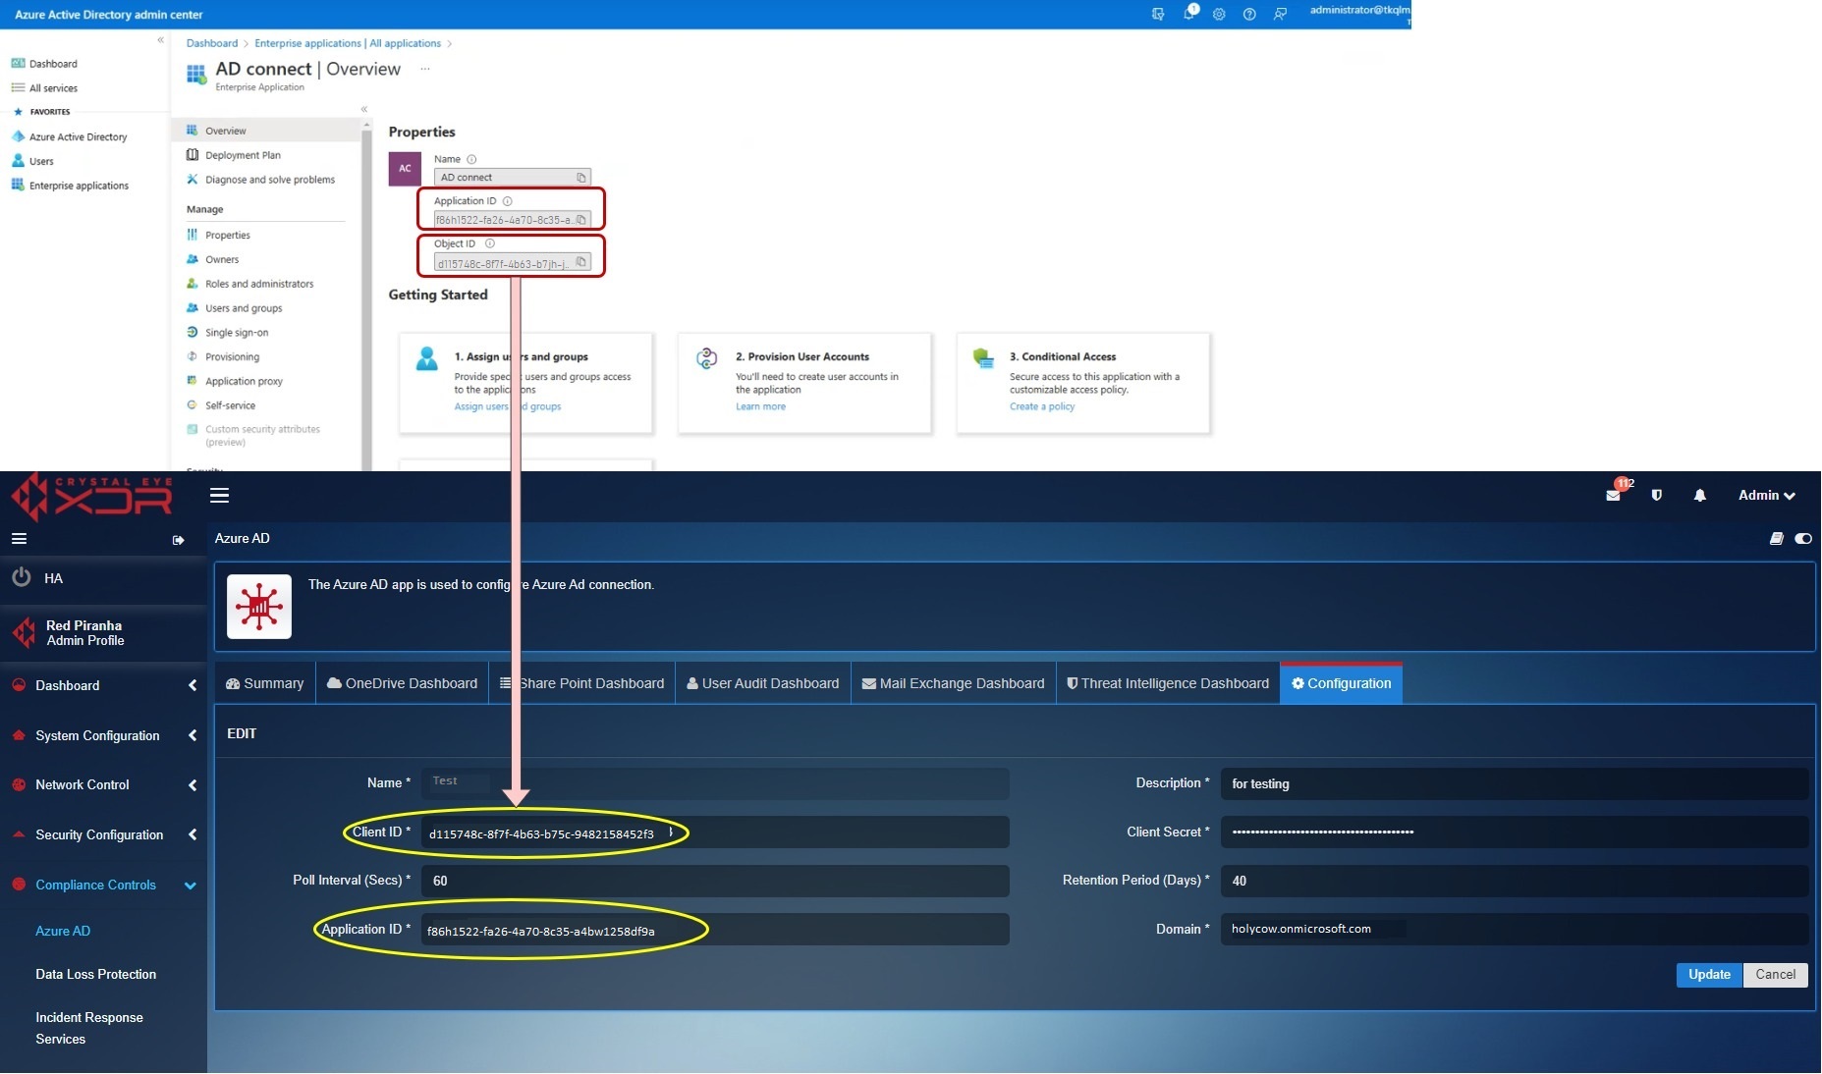Open Single sign-on in Azure Manage menu
This screenshot has height=1074, width=1822.
coord(237,333)
